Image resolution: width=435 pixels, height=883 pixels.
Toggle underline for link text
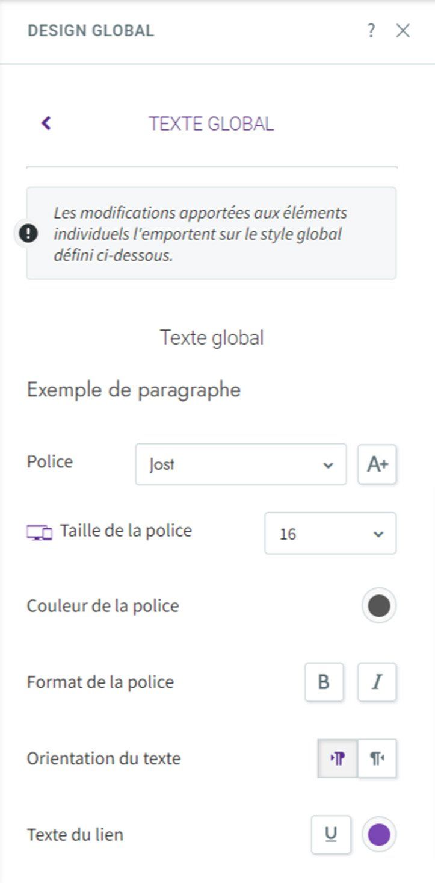[x=331, y=835]
